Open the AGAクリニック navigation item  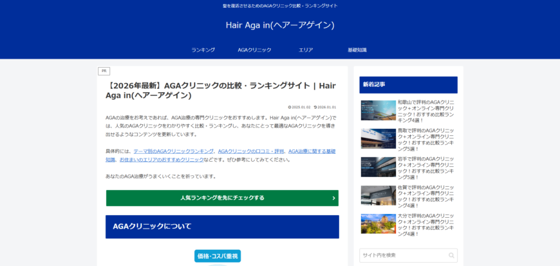254,50
